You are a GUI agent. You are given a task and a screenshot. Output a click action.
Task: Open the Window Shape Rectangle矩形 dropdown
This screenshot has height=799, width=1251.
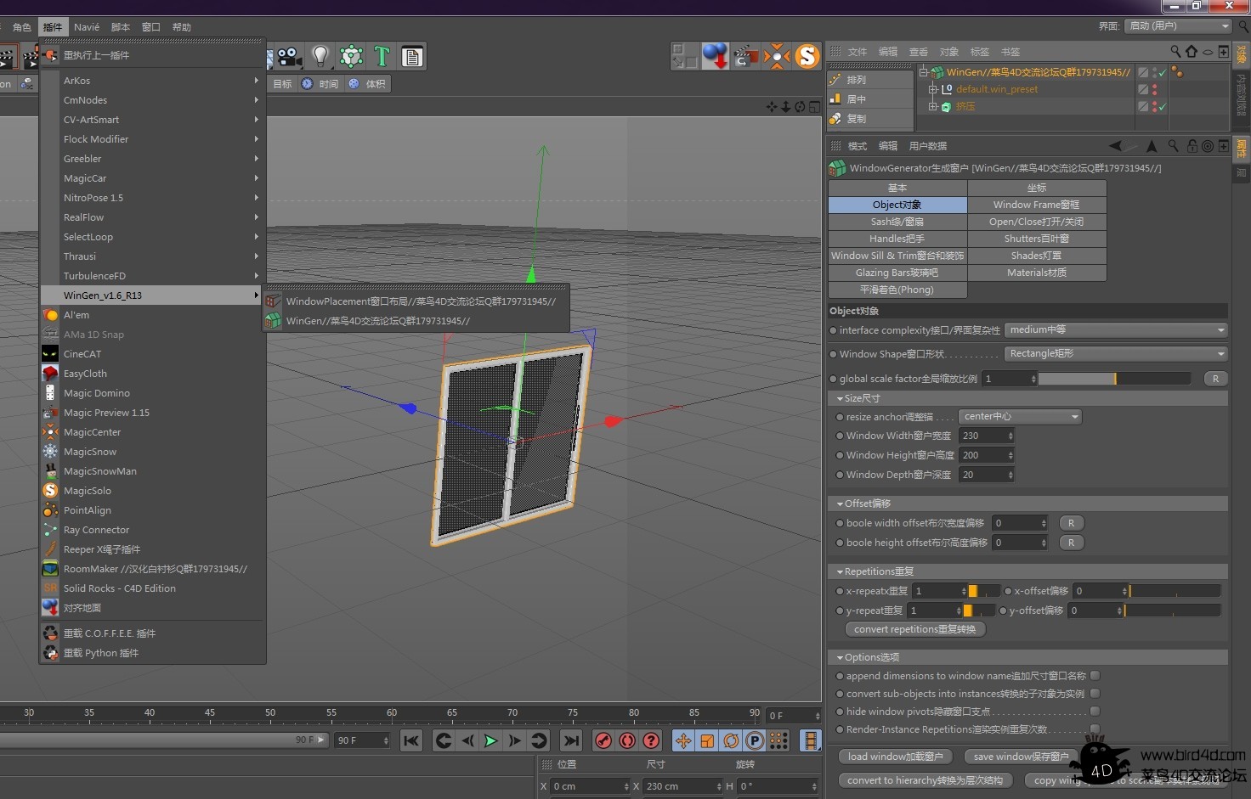pyautogui.click(x=1115, y=353)
